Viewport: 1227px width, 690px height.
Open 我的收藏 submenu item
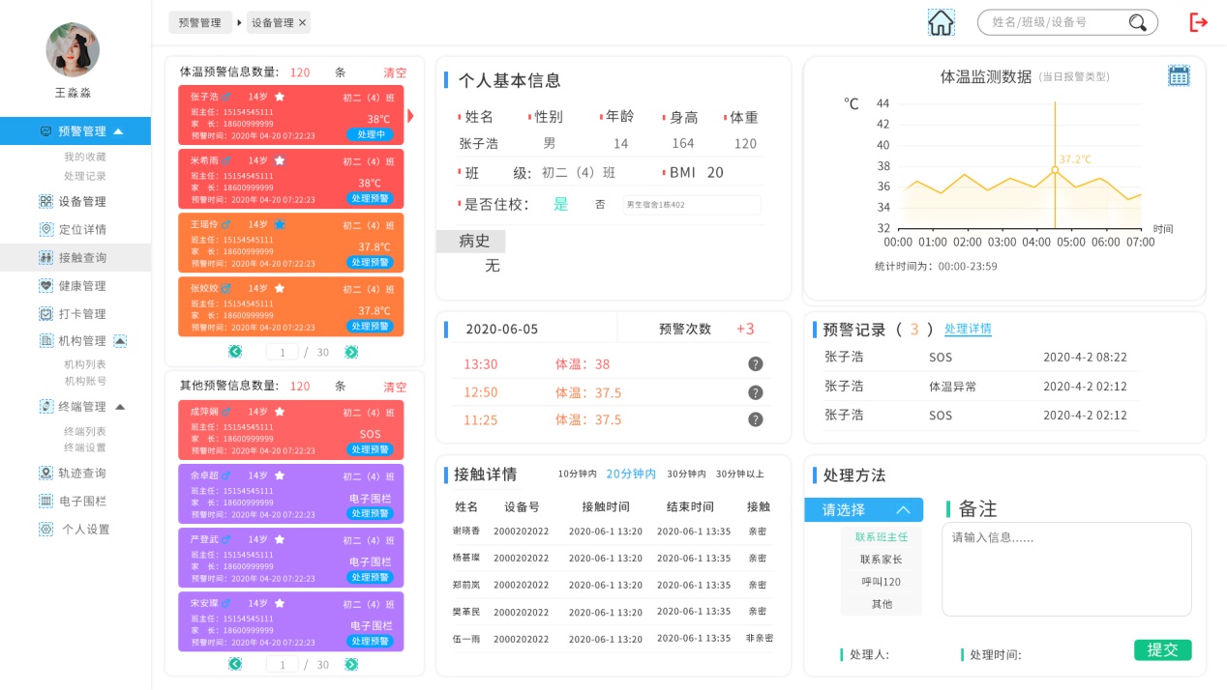[x=85, y=157]
